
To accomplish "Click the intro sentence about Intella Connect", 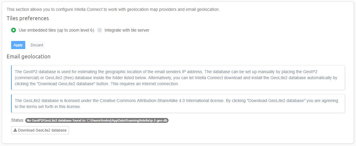I will click(x=113, y=9).
